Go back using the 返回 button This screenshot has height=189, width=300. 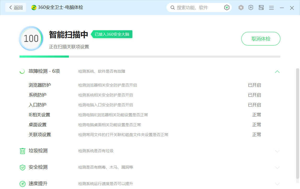(x=16, y=8)
